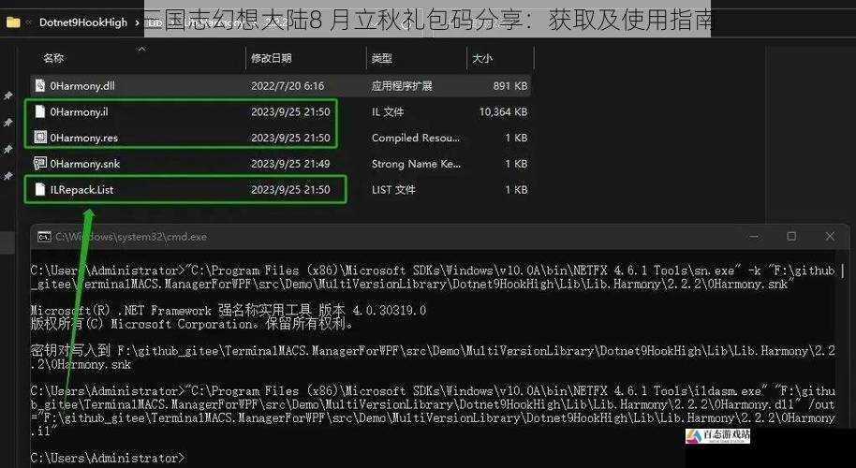Click the ILRepack.List file name
The image size is (856, 468).
pos(81,189)
